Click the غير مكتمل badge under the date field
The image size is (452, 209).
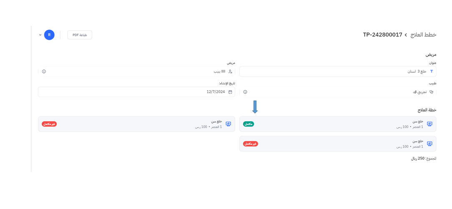(49, 124)
